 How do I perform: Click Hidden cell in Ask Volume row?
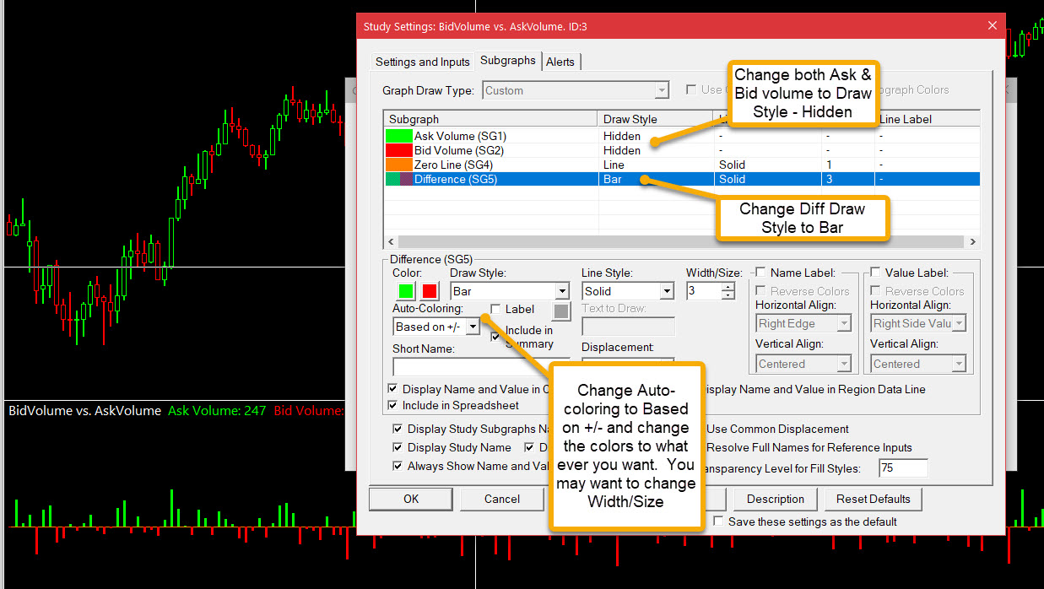coord(622,136)
